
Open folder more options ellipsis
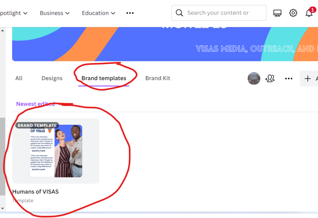click(x=288, y=78)
